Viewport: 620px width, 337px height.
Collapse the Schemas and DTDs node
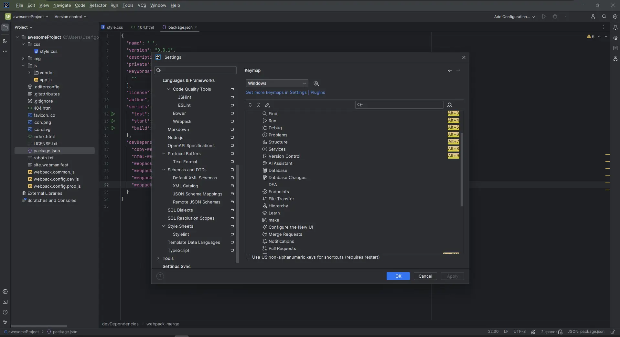point(163,170)
